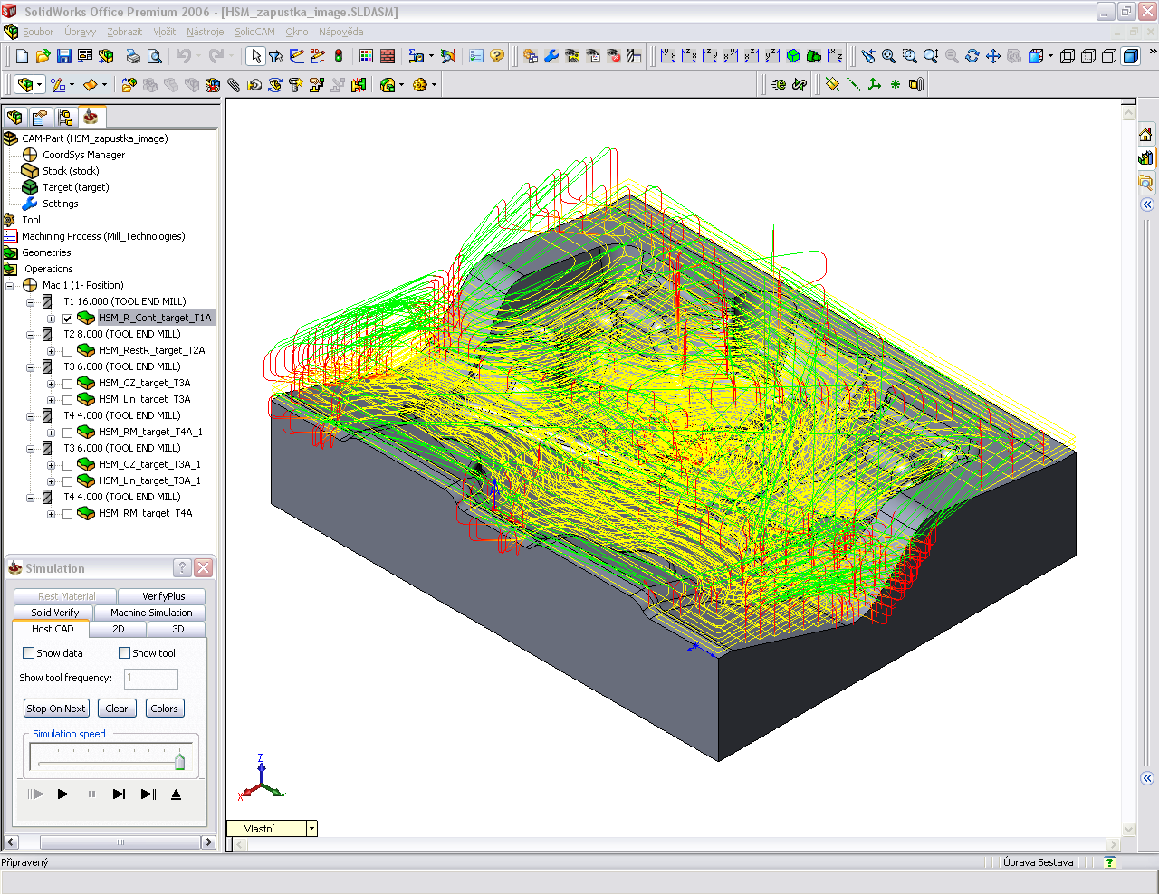Select the isometric green cube view icon

click(x=793, y=56)
